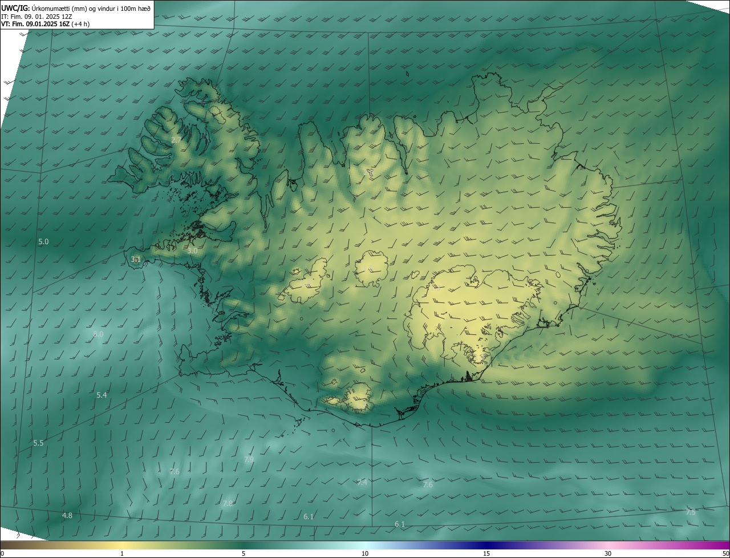This screenshot has height=558, width=730.
Task: Pick the 3.0 value label on the map
Action: [192, 251]
